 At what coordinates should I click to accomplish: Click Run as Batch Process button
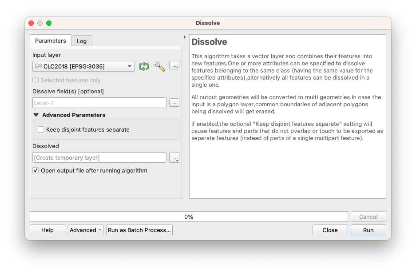(x=139, y=230)
